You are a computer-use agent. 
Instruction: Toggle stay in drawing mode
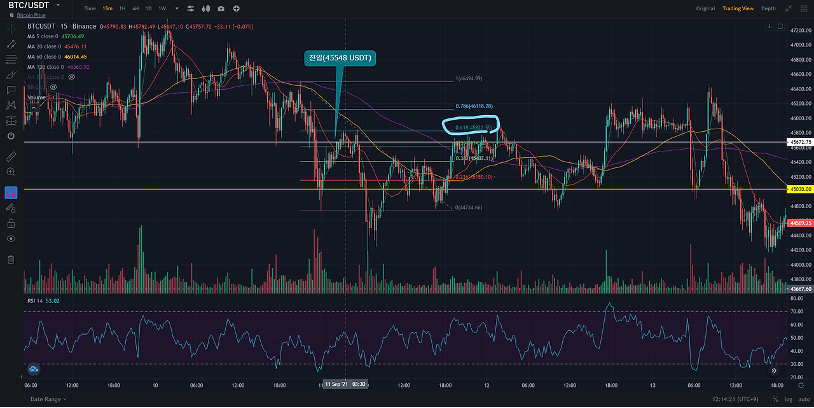pyautogui.click(x=11, y=208)
